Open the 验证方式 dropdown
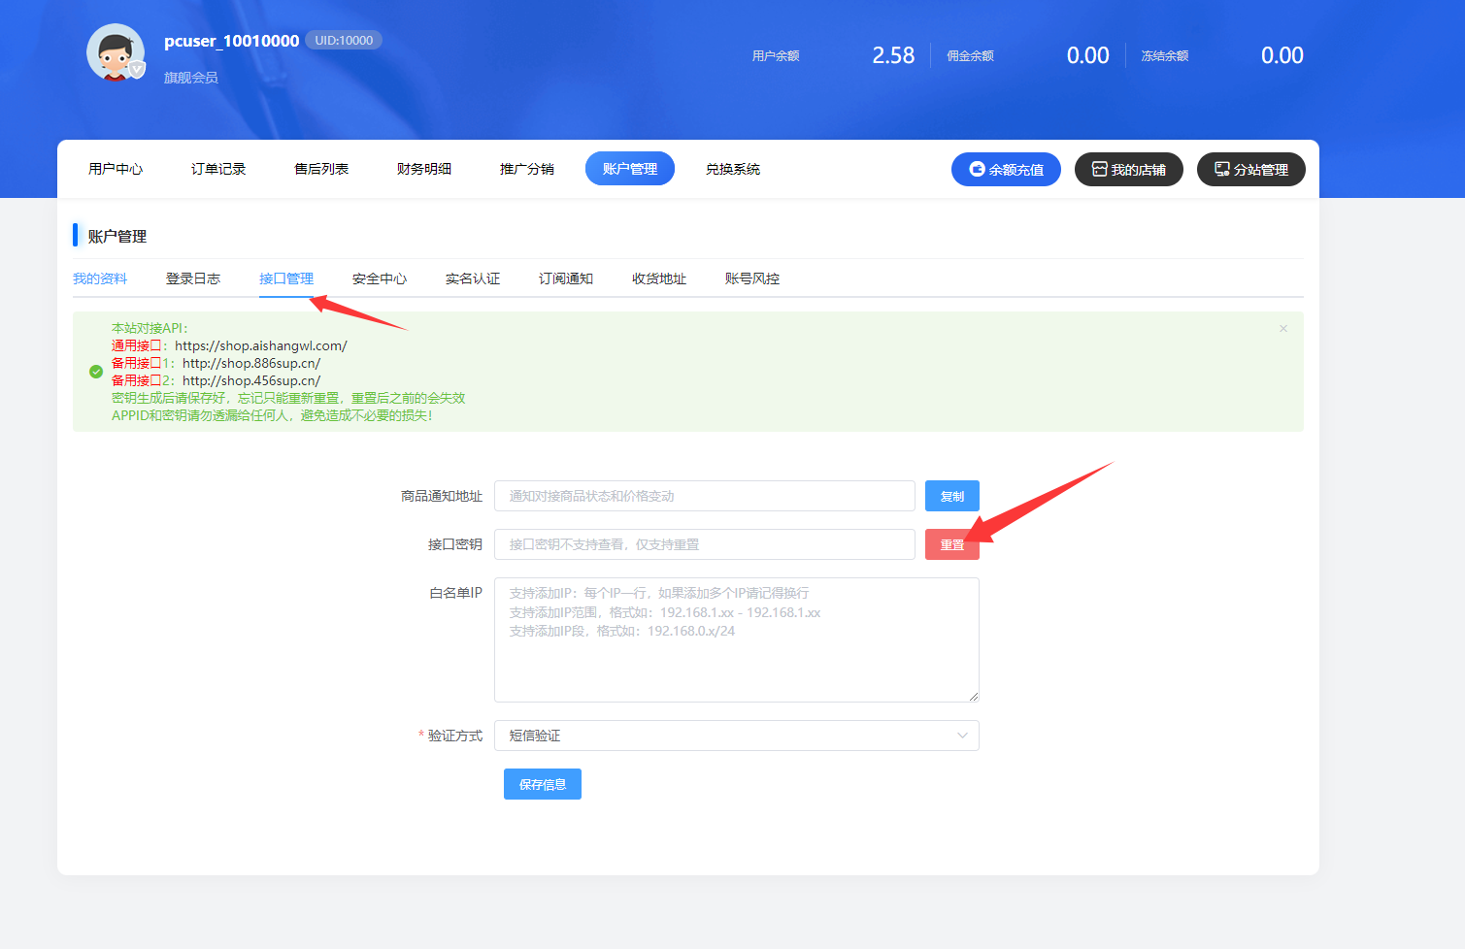Viewport: 1465px width, 949px height. (736, 736)
